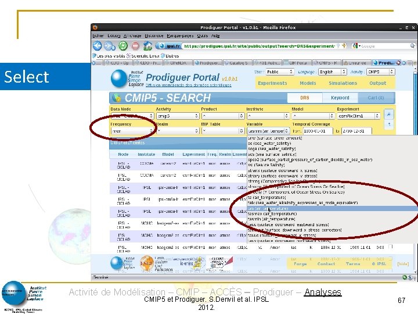Open the Cart (0) tab
Screen dimensions: 418x314
376,98
